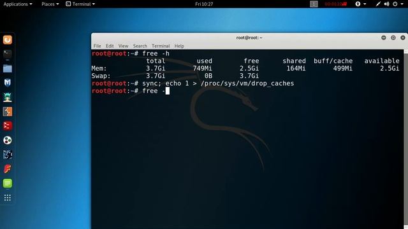Open the File menu in terminal
This screenshot has height=229, width=408.
(98, 46)
